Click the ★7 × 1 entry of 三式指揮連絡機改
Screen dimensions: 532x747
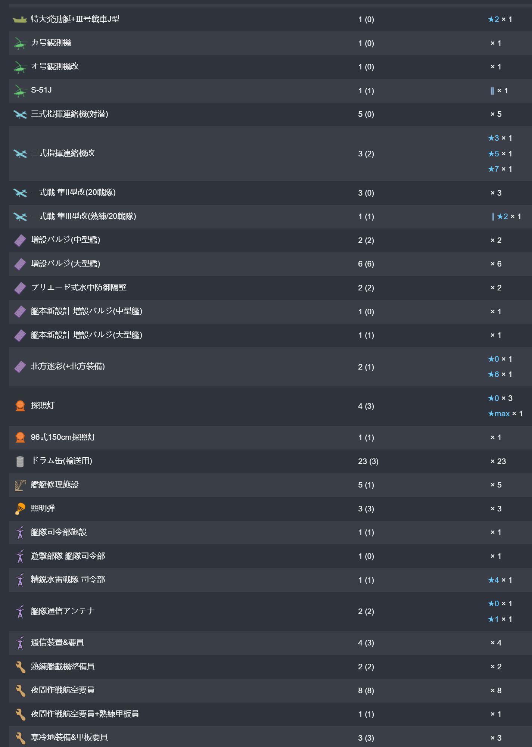tap(500, 169)
